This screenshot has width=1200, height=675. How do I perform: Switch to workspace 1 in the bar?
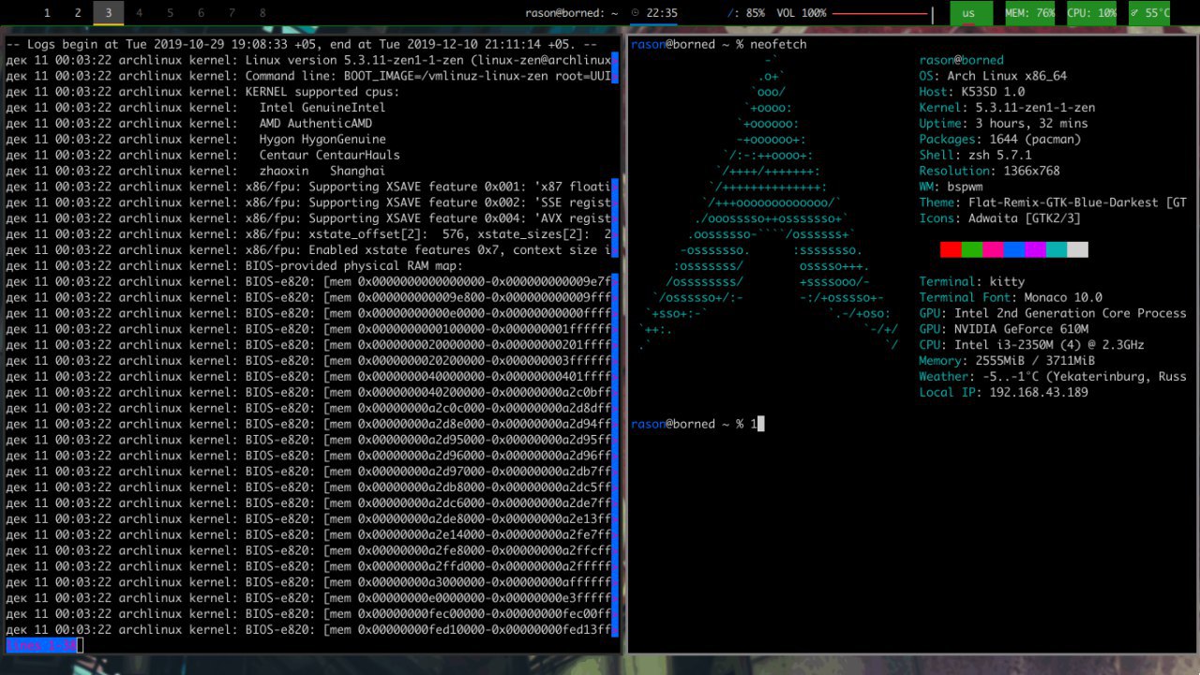click(47, 13)
